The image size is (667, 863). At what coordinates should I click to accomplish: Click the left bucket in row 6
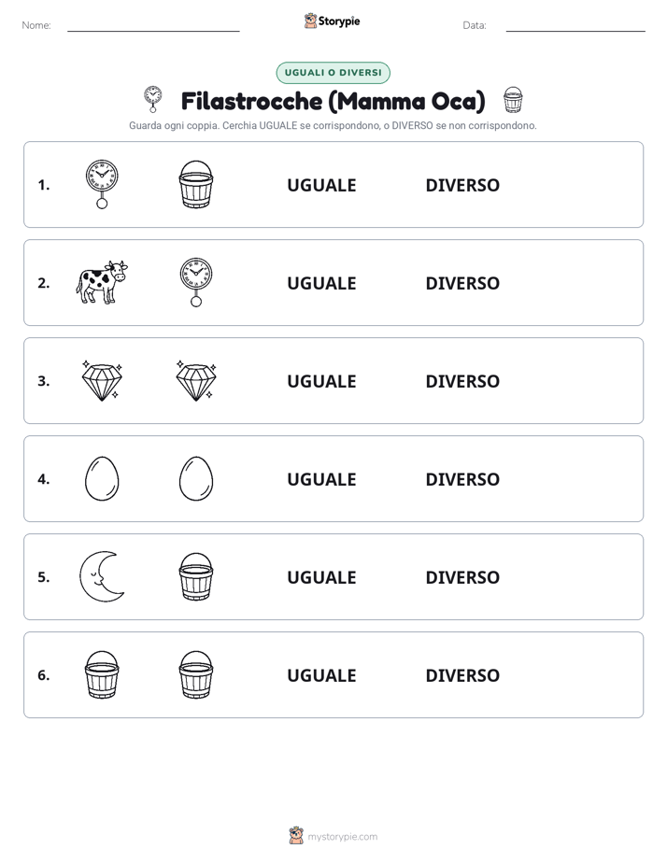pyautogui.click(x=102, y=674)
